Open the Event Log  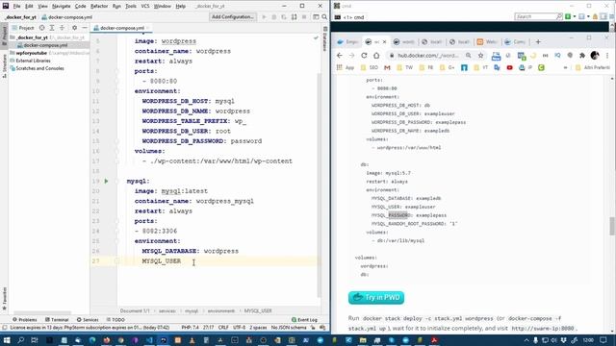[x=305, y=320]
